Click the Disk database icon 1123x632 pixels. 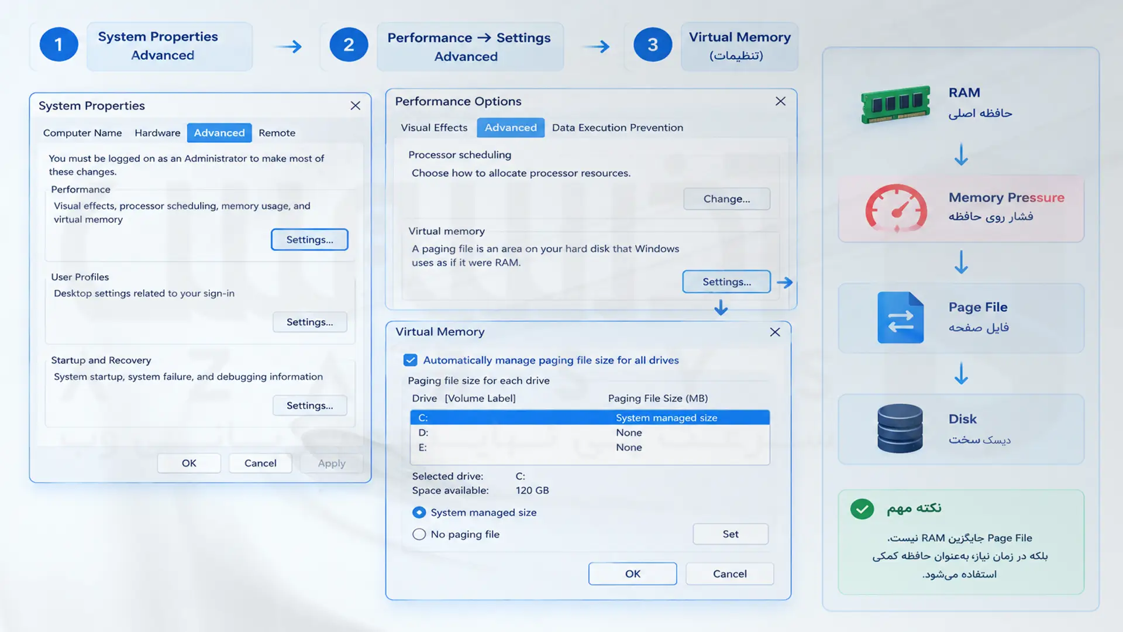point(900,428)
